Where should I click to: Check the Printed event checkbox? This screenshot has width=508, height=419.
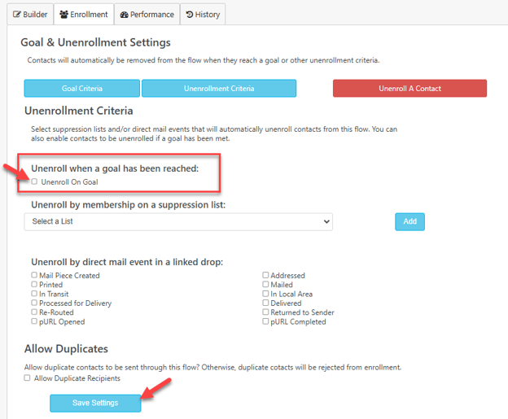(34, 284)
